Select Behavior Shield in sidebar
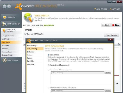Screen dimensions: 123x93 click(11, 55)
